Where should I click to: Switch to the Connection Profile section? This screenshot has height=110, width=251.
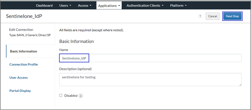pos(24,64)
